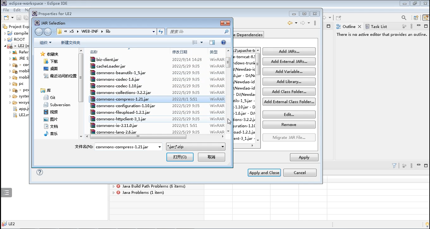Select the Java EE perspective icon
The image size is (430, 229).
(x=425, y=18)
